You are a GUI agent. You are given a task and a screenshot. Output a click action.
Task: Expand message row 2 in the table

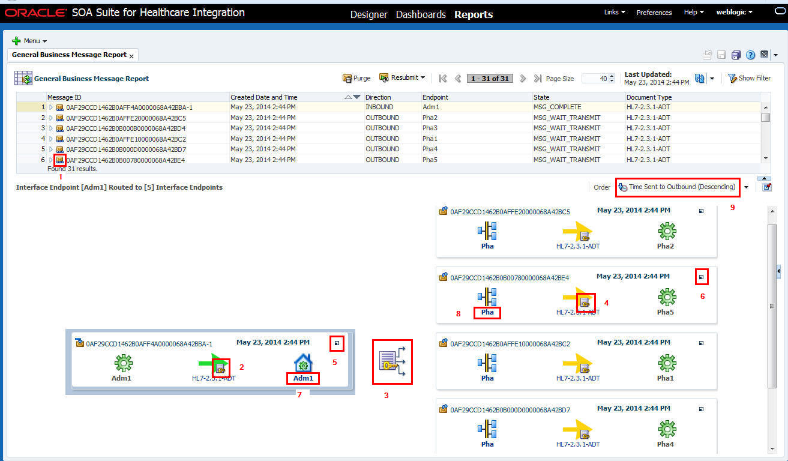51,118
